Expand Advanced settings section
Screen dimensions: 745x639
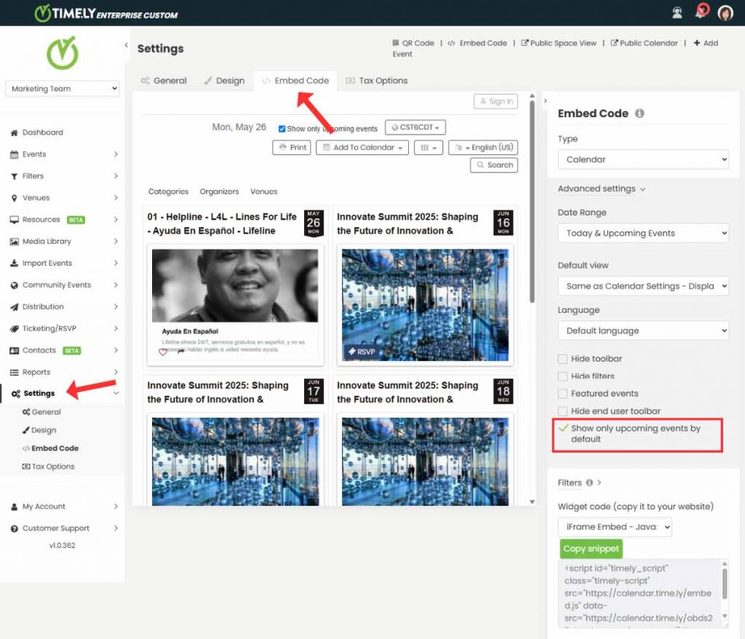coord(601,188)
